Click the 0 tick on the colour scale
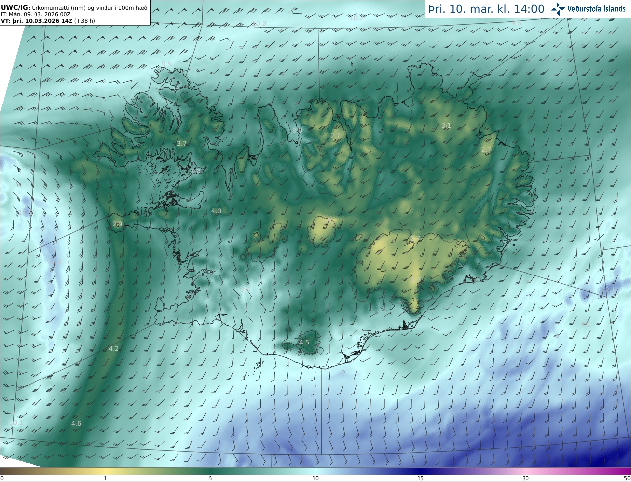Viewport: 631px width, 482px height. tap(2, 478)
